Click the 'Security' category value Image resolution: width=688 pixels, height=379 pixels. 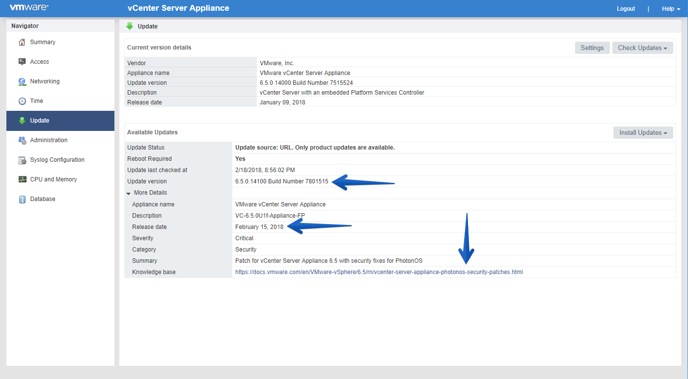coord(246,250)
